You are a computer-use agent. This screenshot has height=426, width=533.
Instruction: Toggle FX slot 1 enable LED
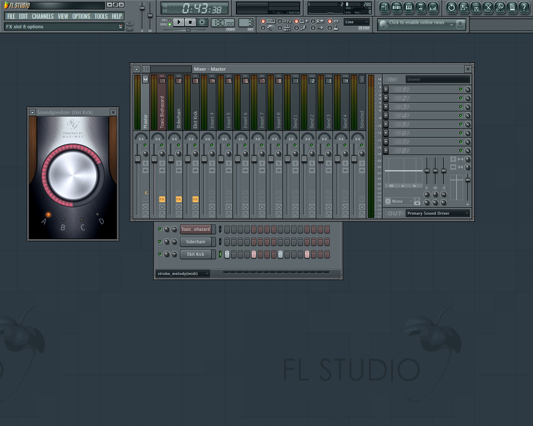click(461, 89)
